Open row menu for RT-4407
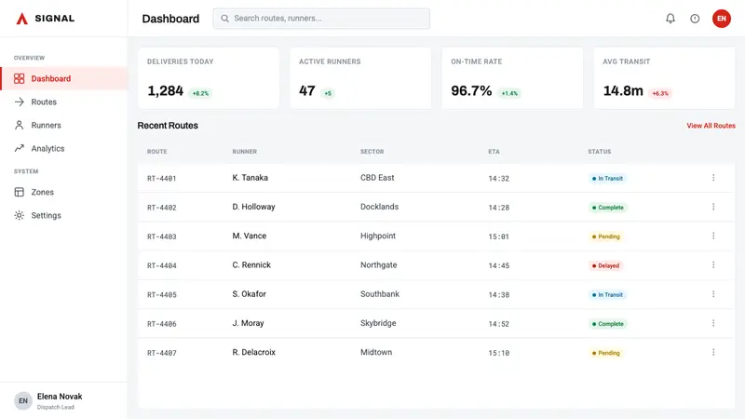Viewport: 745px width, 419px height. (713, 352)
